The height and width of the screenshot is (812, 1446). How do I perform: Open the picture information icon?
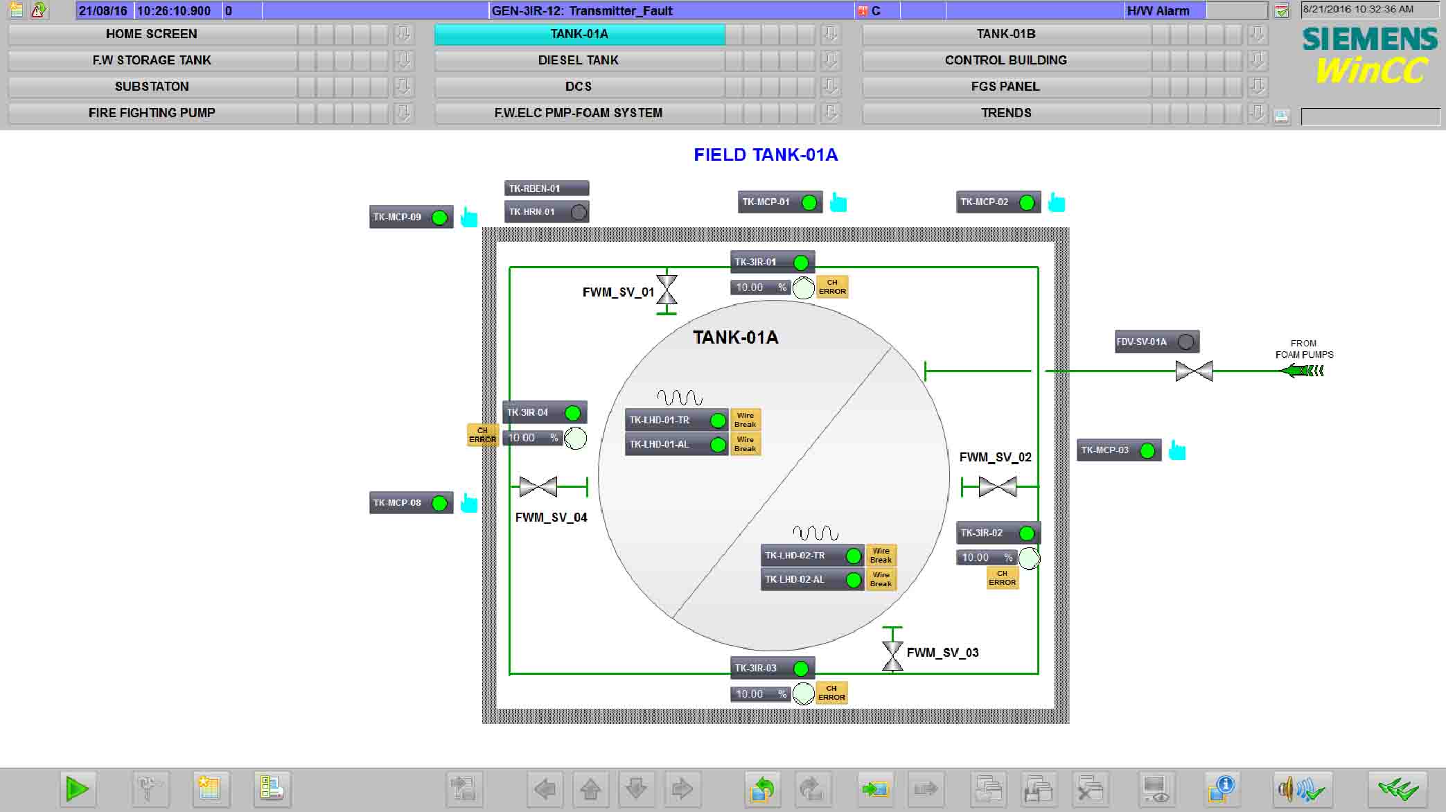1221,788
